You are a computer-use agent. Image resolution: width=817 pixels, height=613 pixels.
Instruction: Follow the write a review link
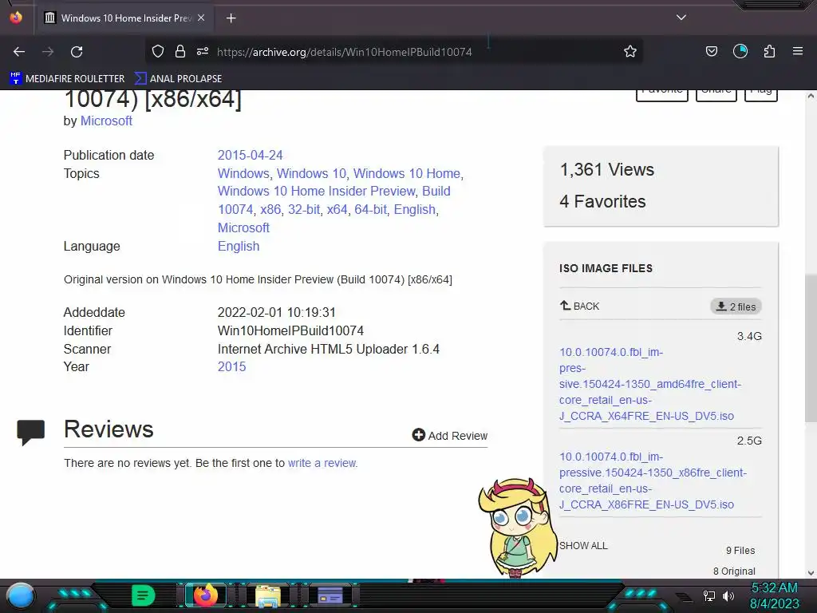pos(322,463)
